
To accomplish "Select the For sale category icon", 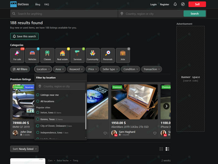I will [x=17, y=55].
